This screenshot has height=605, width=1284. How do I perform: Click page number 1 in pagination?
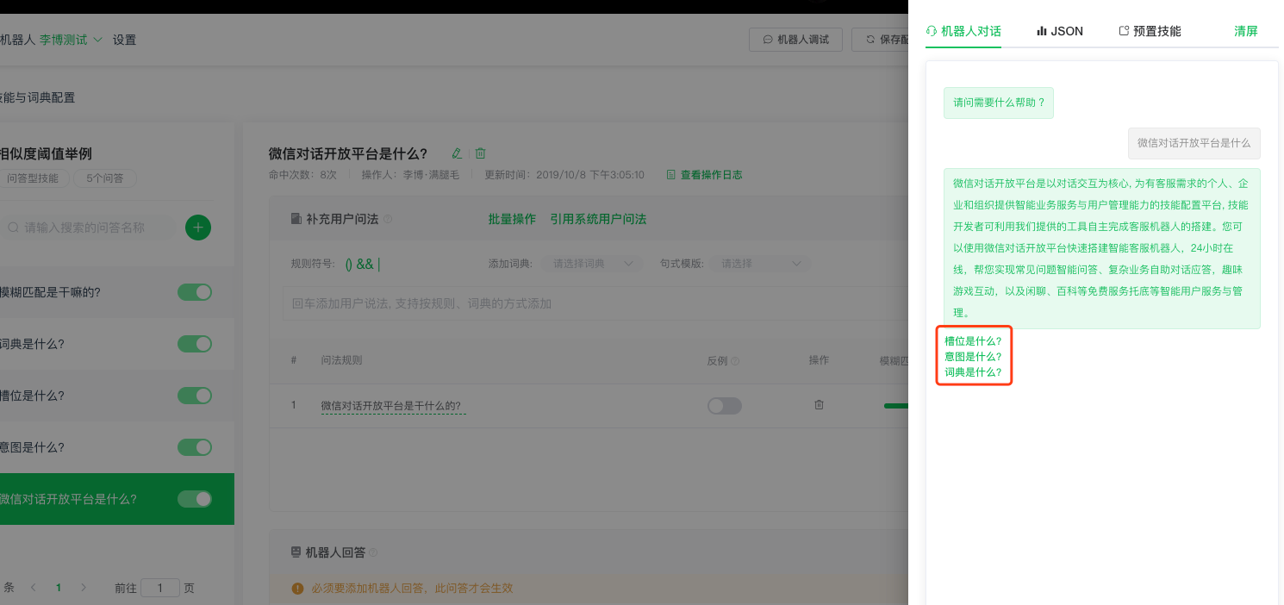[59, 588]
